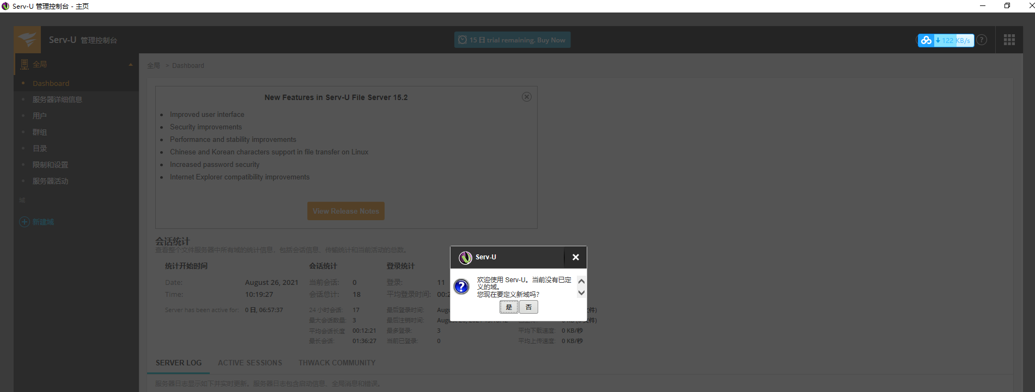Click the 0 日, 06:57:37 uptime value
This screenshot has height=392, width=1035.
click(264, 310)
